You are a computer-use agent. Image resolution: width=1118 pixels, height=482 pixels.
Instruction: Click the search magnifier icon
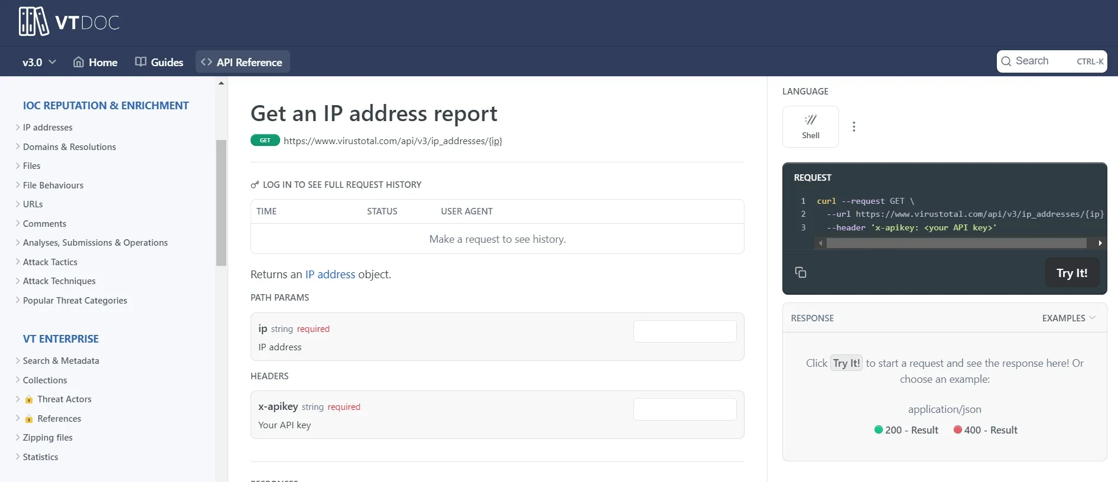click(x=1006, y=61)
